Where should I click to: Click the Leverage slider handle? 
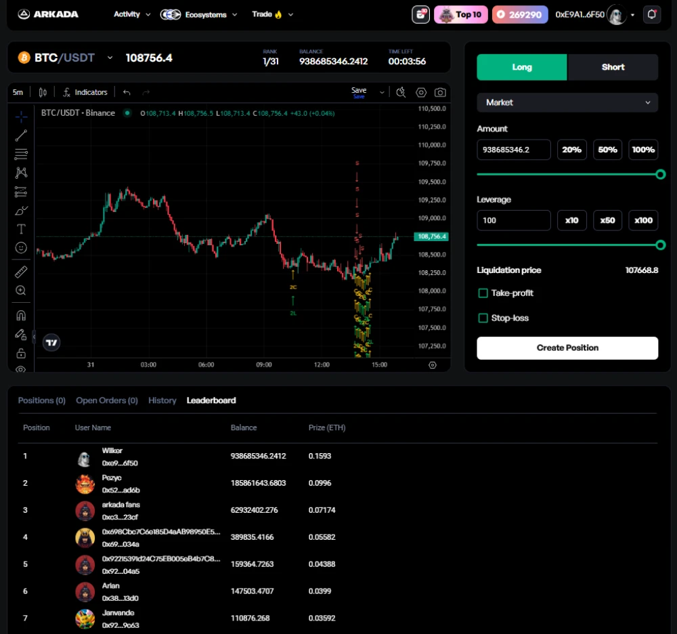click(661, 245)
